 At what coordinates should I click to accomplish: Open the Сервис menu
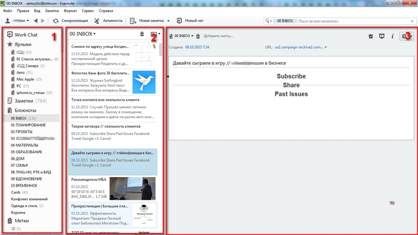pyautogui.click(x=87, y=11)
